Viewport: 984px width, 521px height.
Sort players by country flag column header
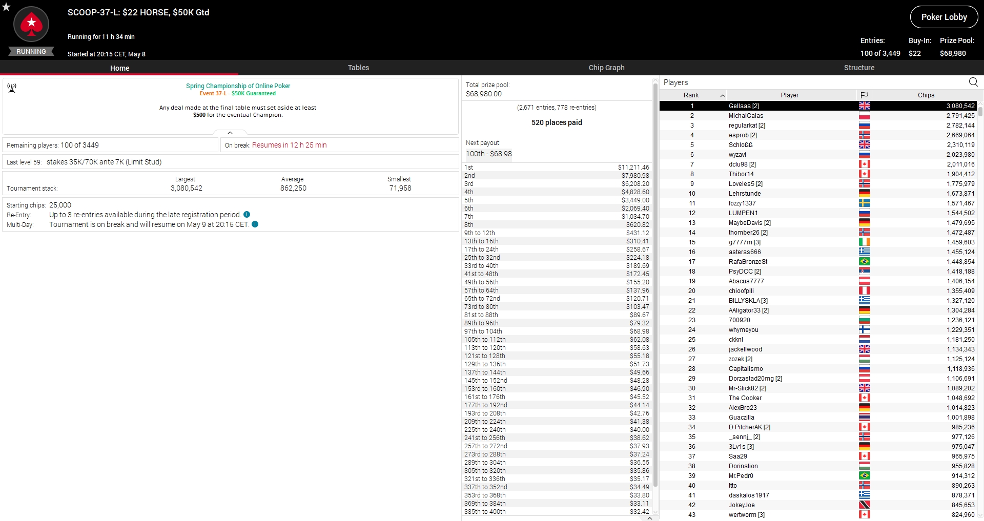coord(864,95)
